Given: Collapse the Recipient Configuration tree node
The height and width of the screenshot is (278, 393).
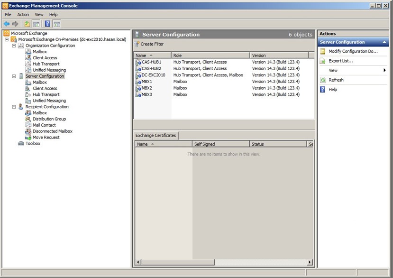Looking at the screenshot, I should [x=14, y=107].
